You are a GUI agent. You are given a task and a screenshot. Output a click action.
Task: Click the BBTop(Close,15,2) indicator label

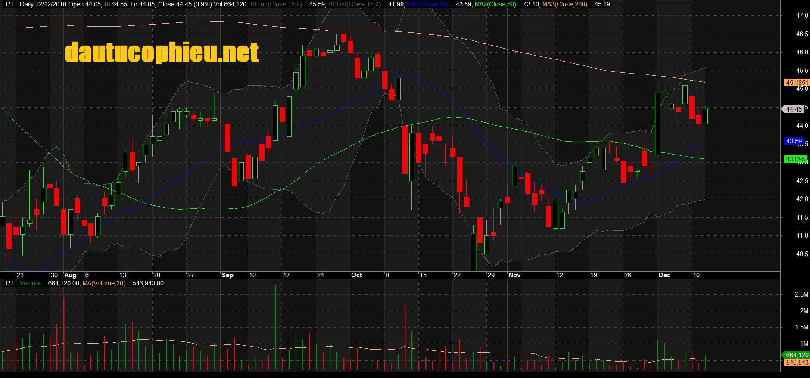[x=275, y=4]
